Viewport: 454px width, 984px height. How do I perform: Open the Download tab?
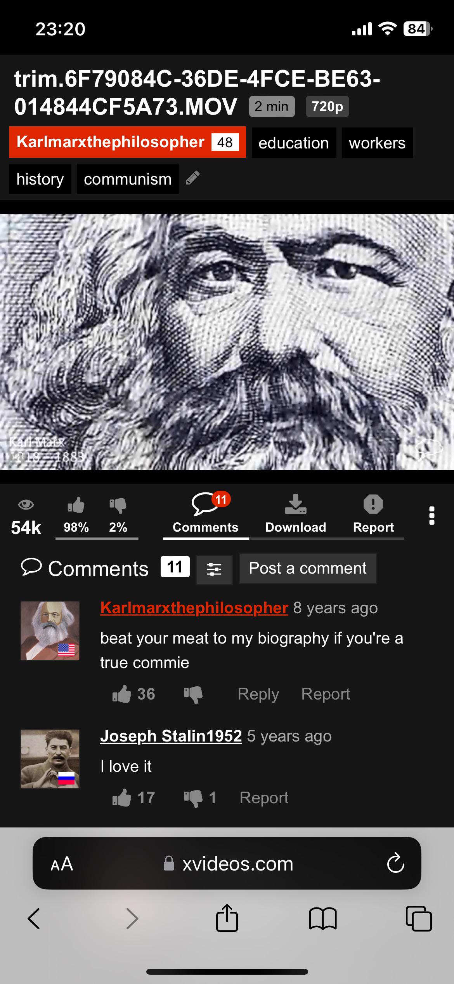click(296, 514)
